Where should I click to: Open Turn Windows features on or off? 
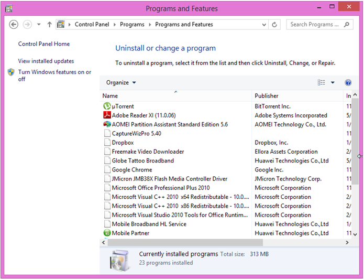[x=54, y=76]
